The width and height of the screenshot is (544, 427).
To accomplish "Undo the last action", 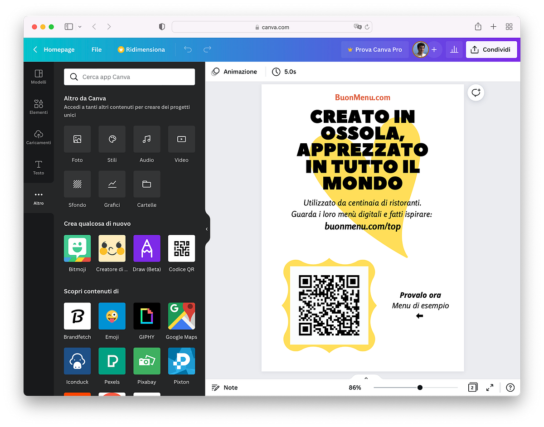I will pos(188,49).
